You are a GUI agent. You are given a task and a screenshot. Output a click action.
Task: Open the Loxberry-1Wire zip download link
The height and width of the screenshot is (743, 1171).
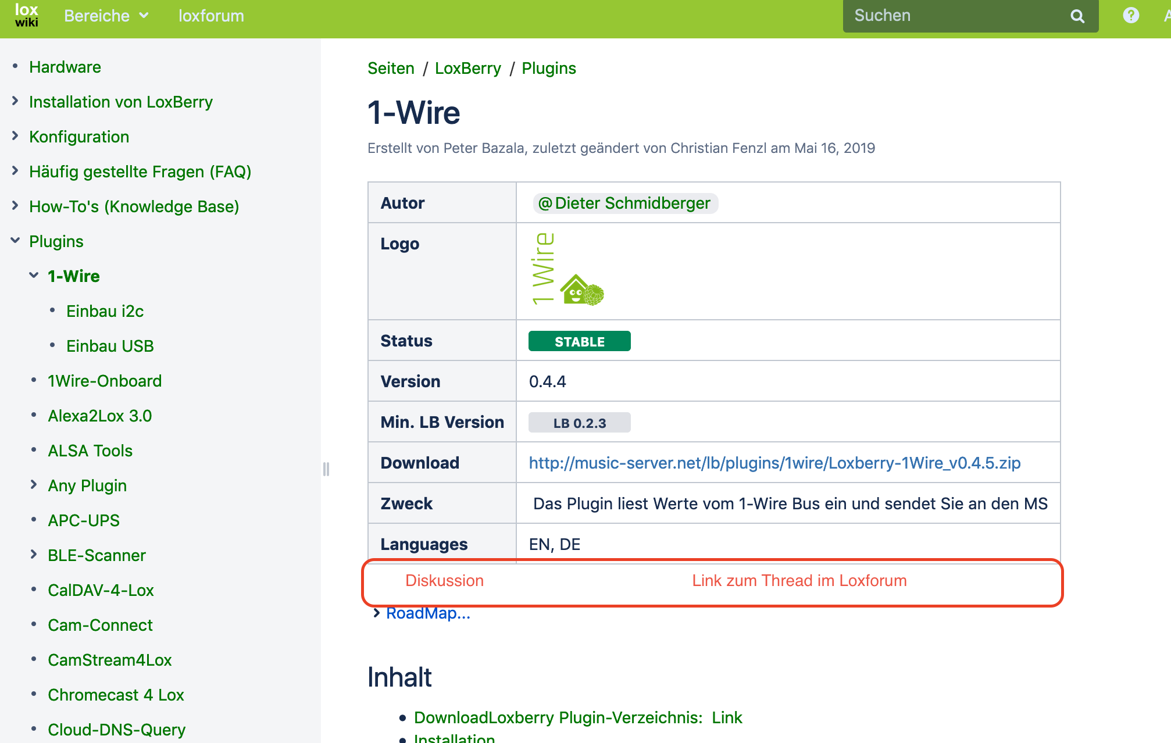pos(774,463)
